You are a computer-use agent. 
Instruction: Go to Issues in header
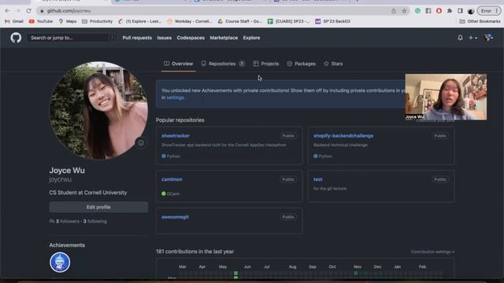(x=165, y=38)
